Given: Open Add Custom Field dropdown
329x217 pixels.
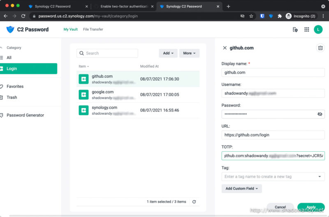Looking at the screenshot, I should click(x=241, y=189).
